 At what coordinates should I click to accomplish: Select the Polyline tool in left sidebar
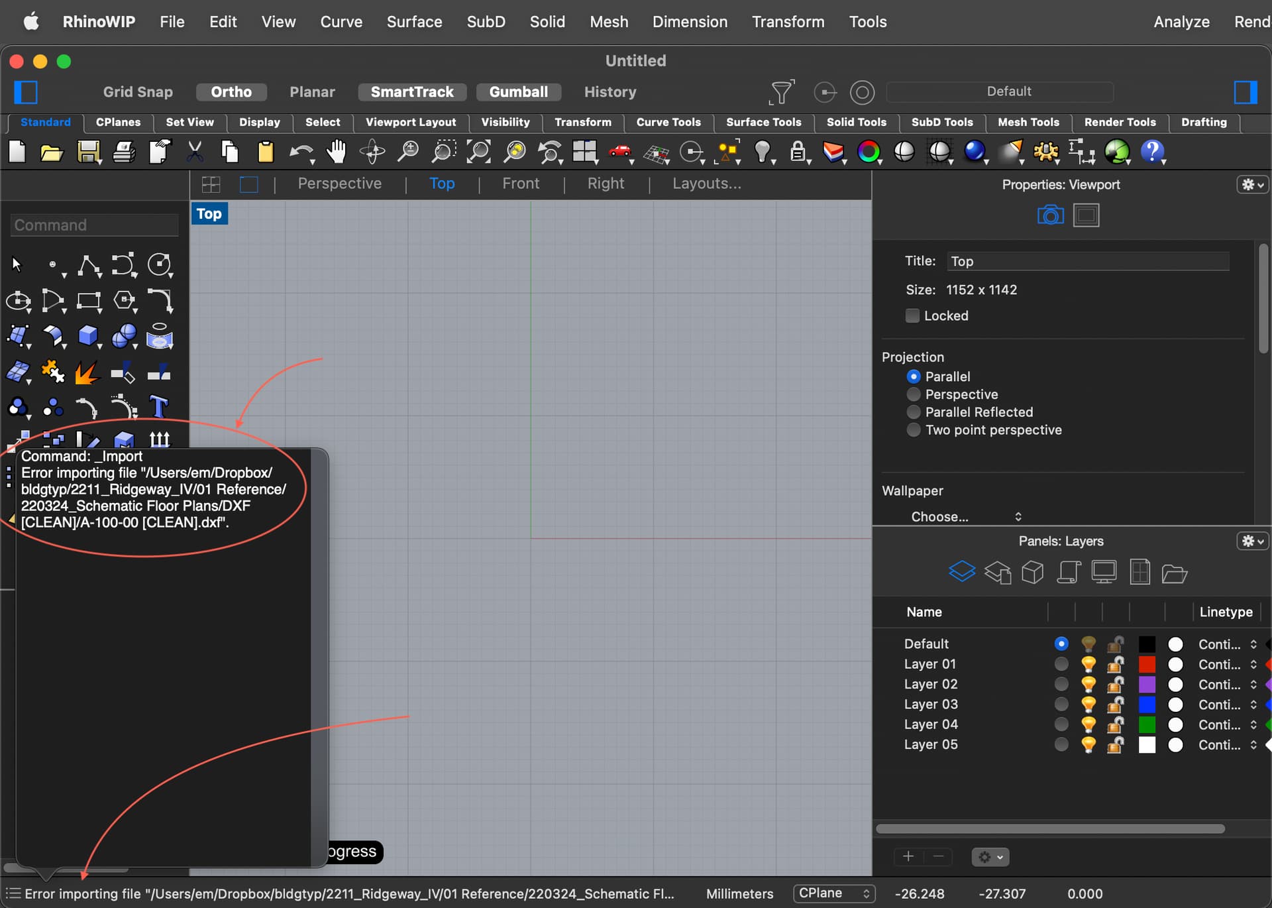[x=89, y=265]
